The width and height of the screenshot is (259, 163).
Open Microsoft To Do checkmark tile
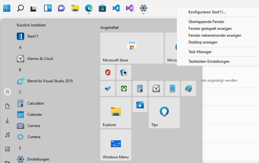point(108,88)
